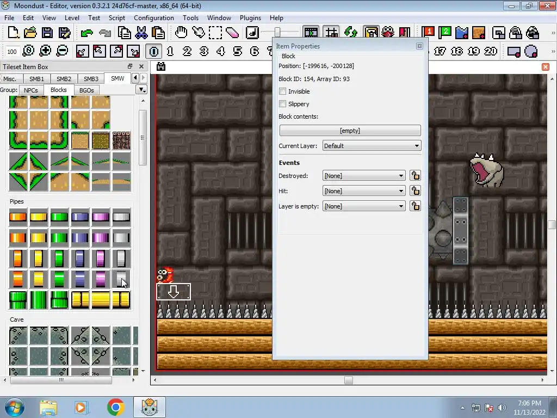This screenshot has width=557, height=418.
Task: Click the Save As floppy-with-pencil icon
Action: point(64,33)
